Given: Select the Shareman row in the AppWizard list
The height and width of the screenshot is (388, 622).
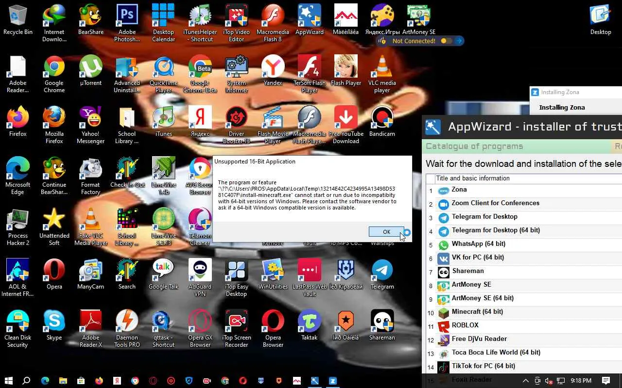Looking at the screenshot, I should (x=524, y=272).
